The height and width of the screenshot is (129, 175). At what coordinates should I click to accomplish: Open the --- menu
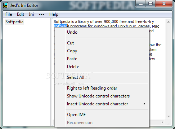[x=41, y=14]
